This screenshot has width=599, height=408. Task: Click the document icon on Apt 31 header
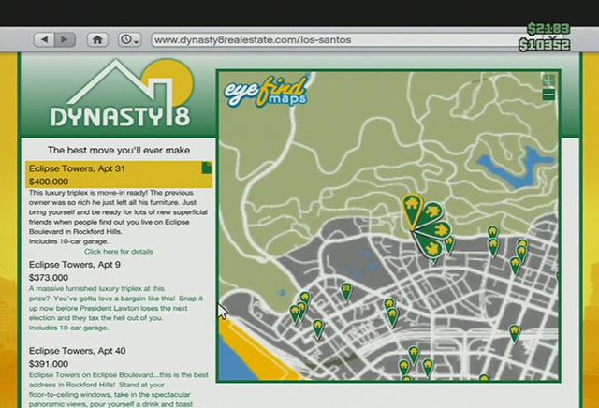point(208,168)
